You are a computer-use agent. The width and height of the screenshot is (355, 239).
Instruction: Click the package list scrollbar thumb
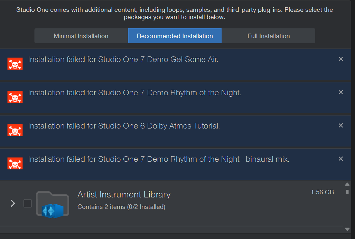[x=347, y=192]
